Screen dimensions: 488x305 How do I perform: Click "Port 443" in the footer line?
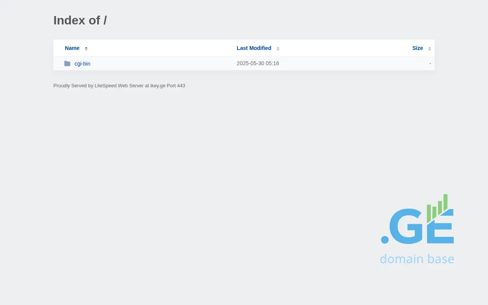pyautogui.click(x=176, y=86)
